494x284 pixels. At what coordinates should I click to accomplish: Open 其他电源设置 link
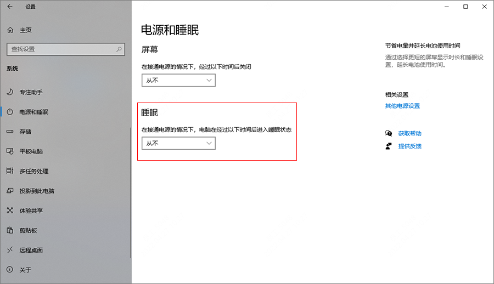click(x=402, y=106)
